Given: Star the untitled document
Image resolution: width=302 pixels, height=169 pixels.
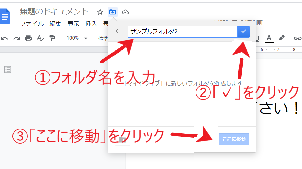Looking at the screenshot, I should coord(100,12).
